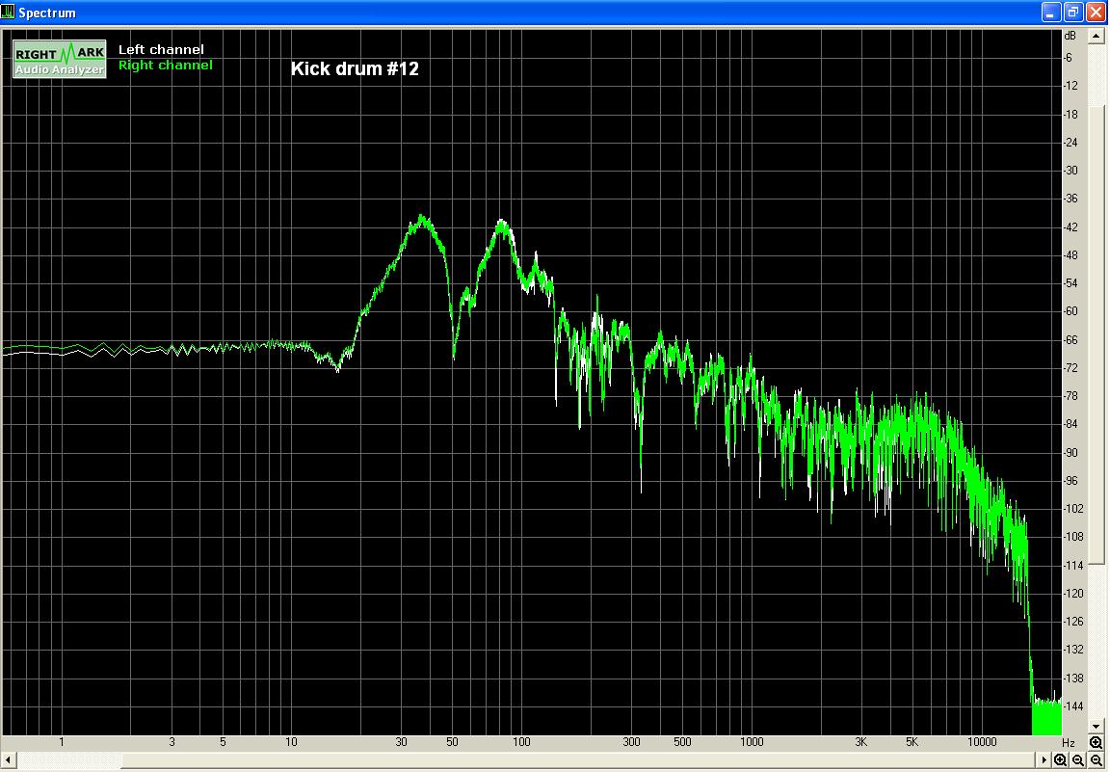Zoom out dB axis in window corner

tap(1097, 760)
